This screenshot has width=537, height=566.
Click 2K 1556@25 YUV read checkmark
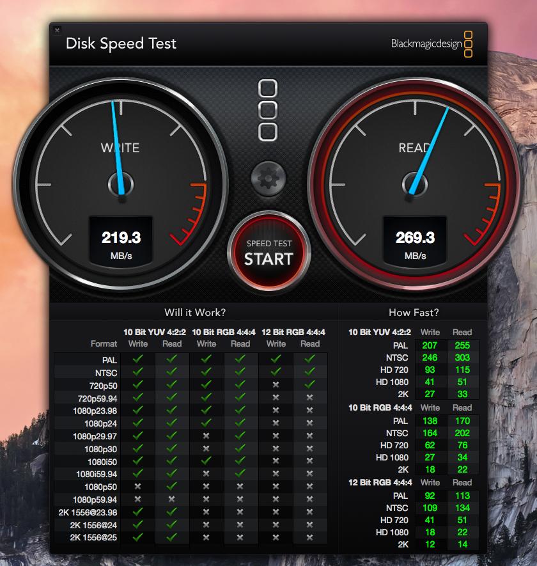point(172,537)
